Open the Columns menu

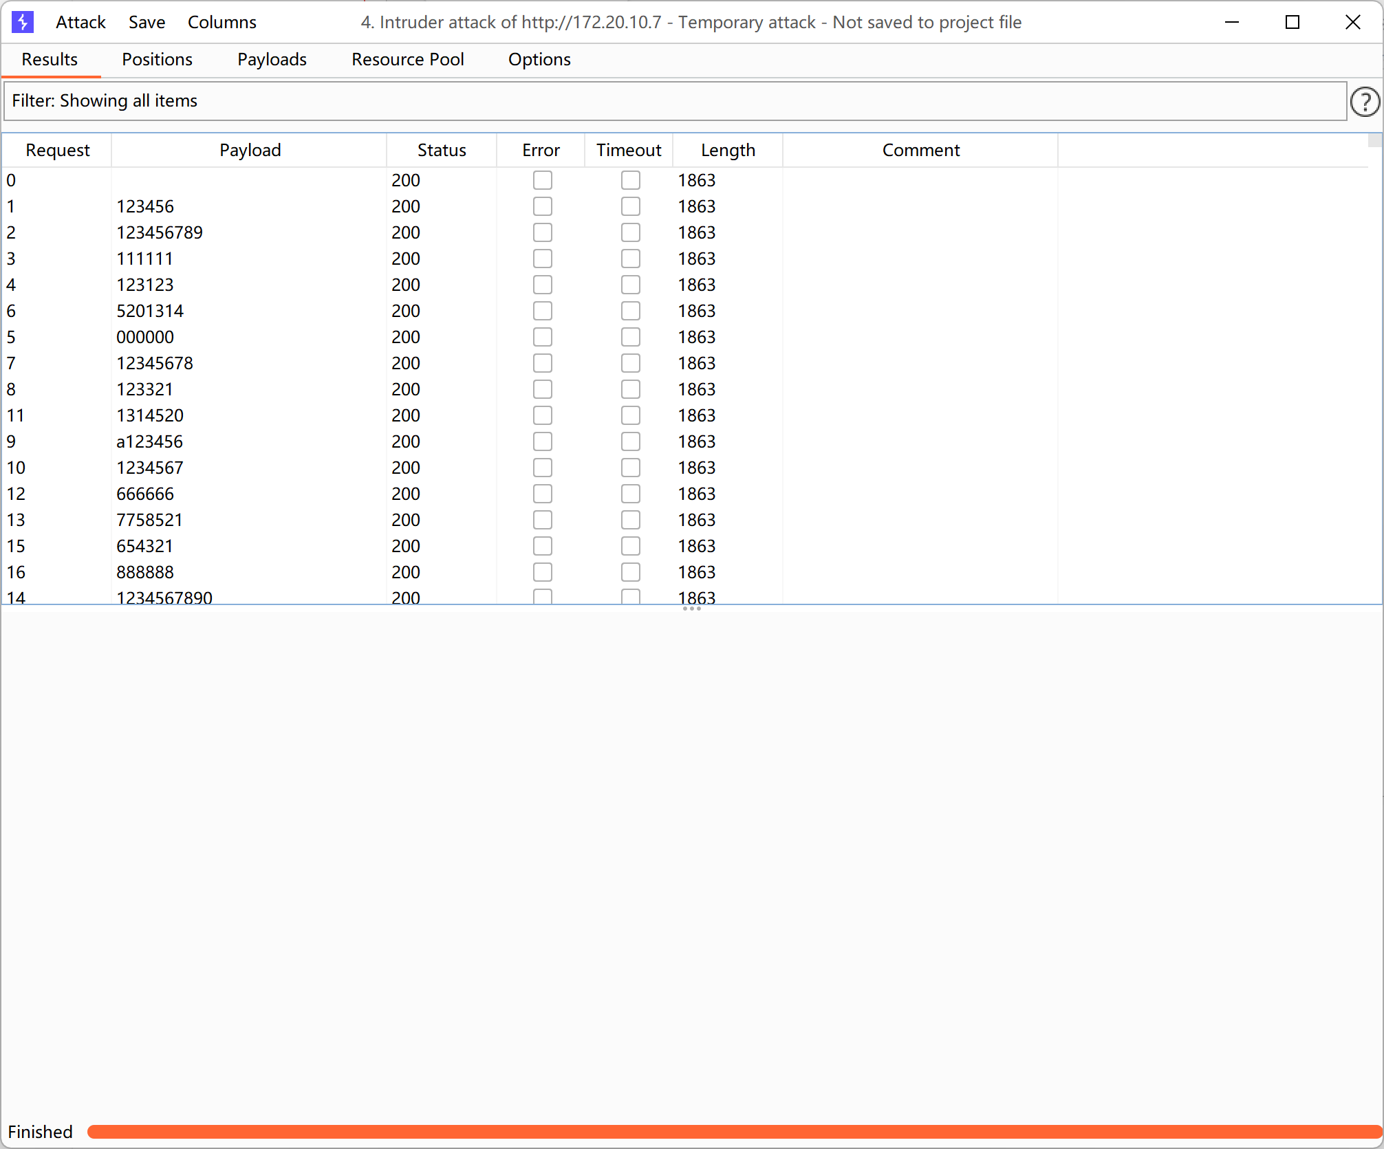point(221,22)
